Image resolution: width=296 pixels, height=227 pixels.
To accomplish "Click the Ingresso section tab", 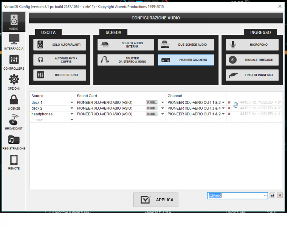I will click(x=260, y=32).
